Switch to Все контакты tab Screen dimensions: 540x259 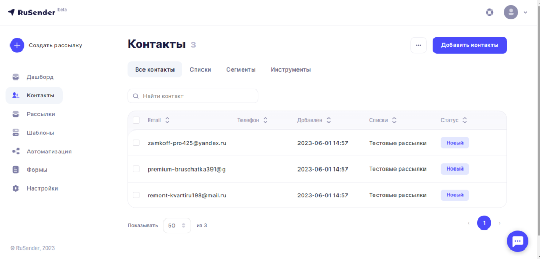pyautogui.click(x=155, y=69)
